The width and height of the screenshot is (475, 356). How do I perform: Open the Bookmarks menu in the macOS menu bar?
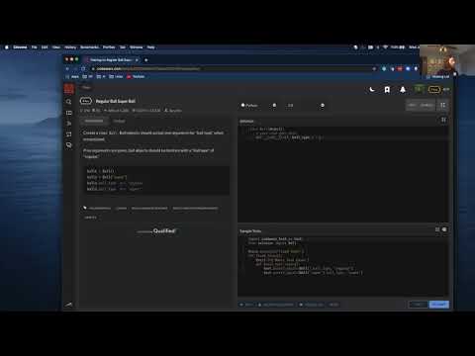(x=89, y=47)
